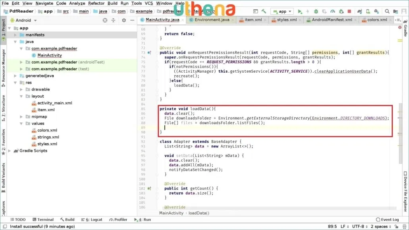Expand com.example.pdfreader (androidTest) package
This screenshot has height=230, width=409.
click(21, 62)
